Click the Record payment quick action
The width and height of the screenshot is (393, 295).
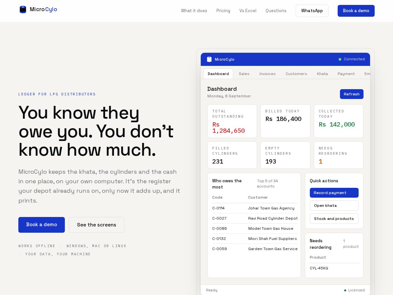(x=334, y=193)
